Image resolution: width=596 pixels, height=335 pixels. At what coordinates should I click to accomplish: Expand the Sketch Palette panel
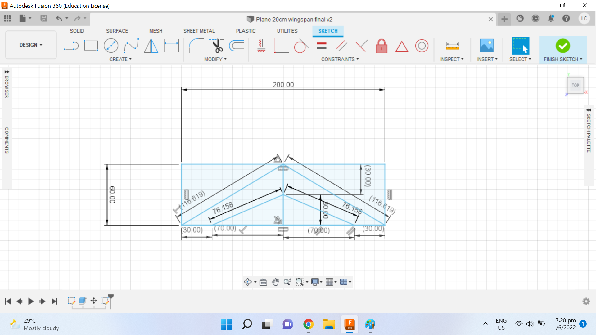588,110
